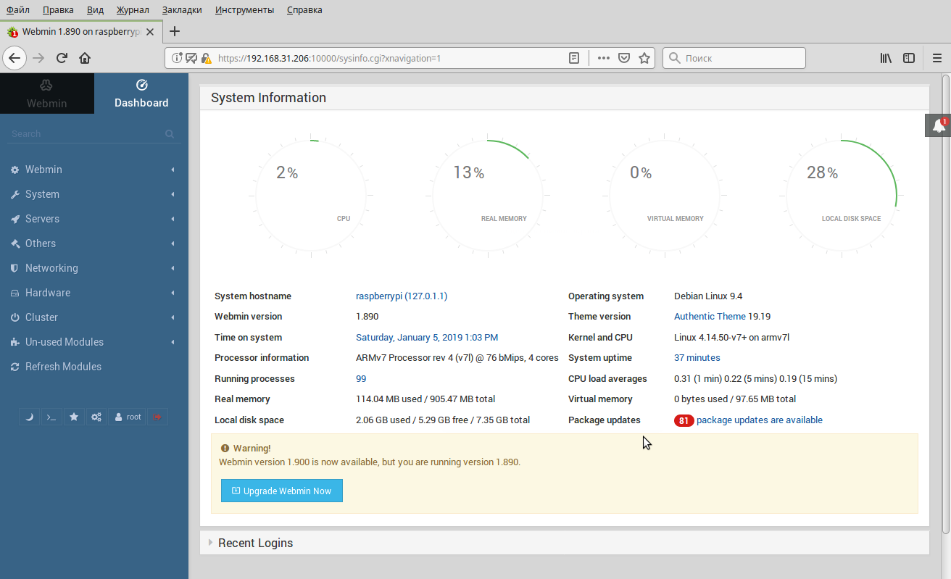Expand the Networking sidebar category
The image size is (951, 579).
(94, 268)
